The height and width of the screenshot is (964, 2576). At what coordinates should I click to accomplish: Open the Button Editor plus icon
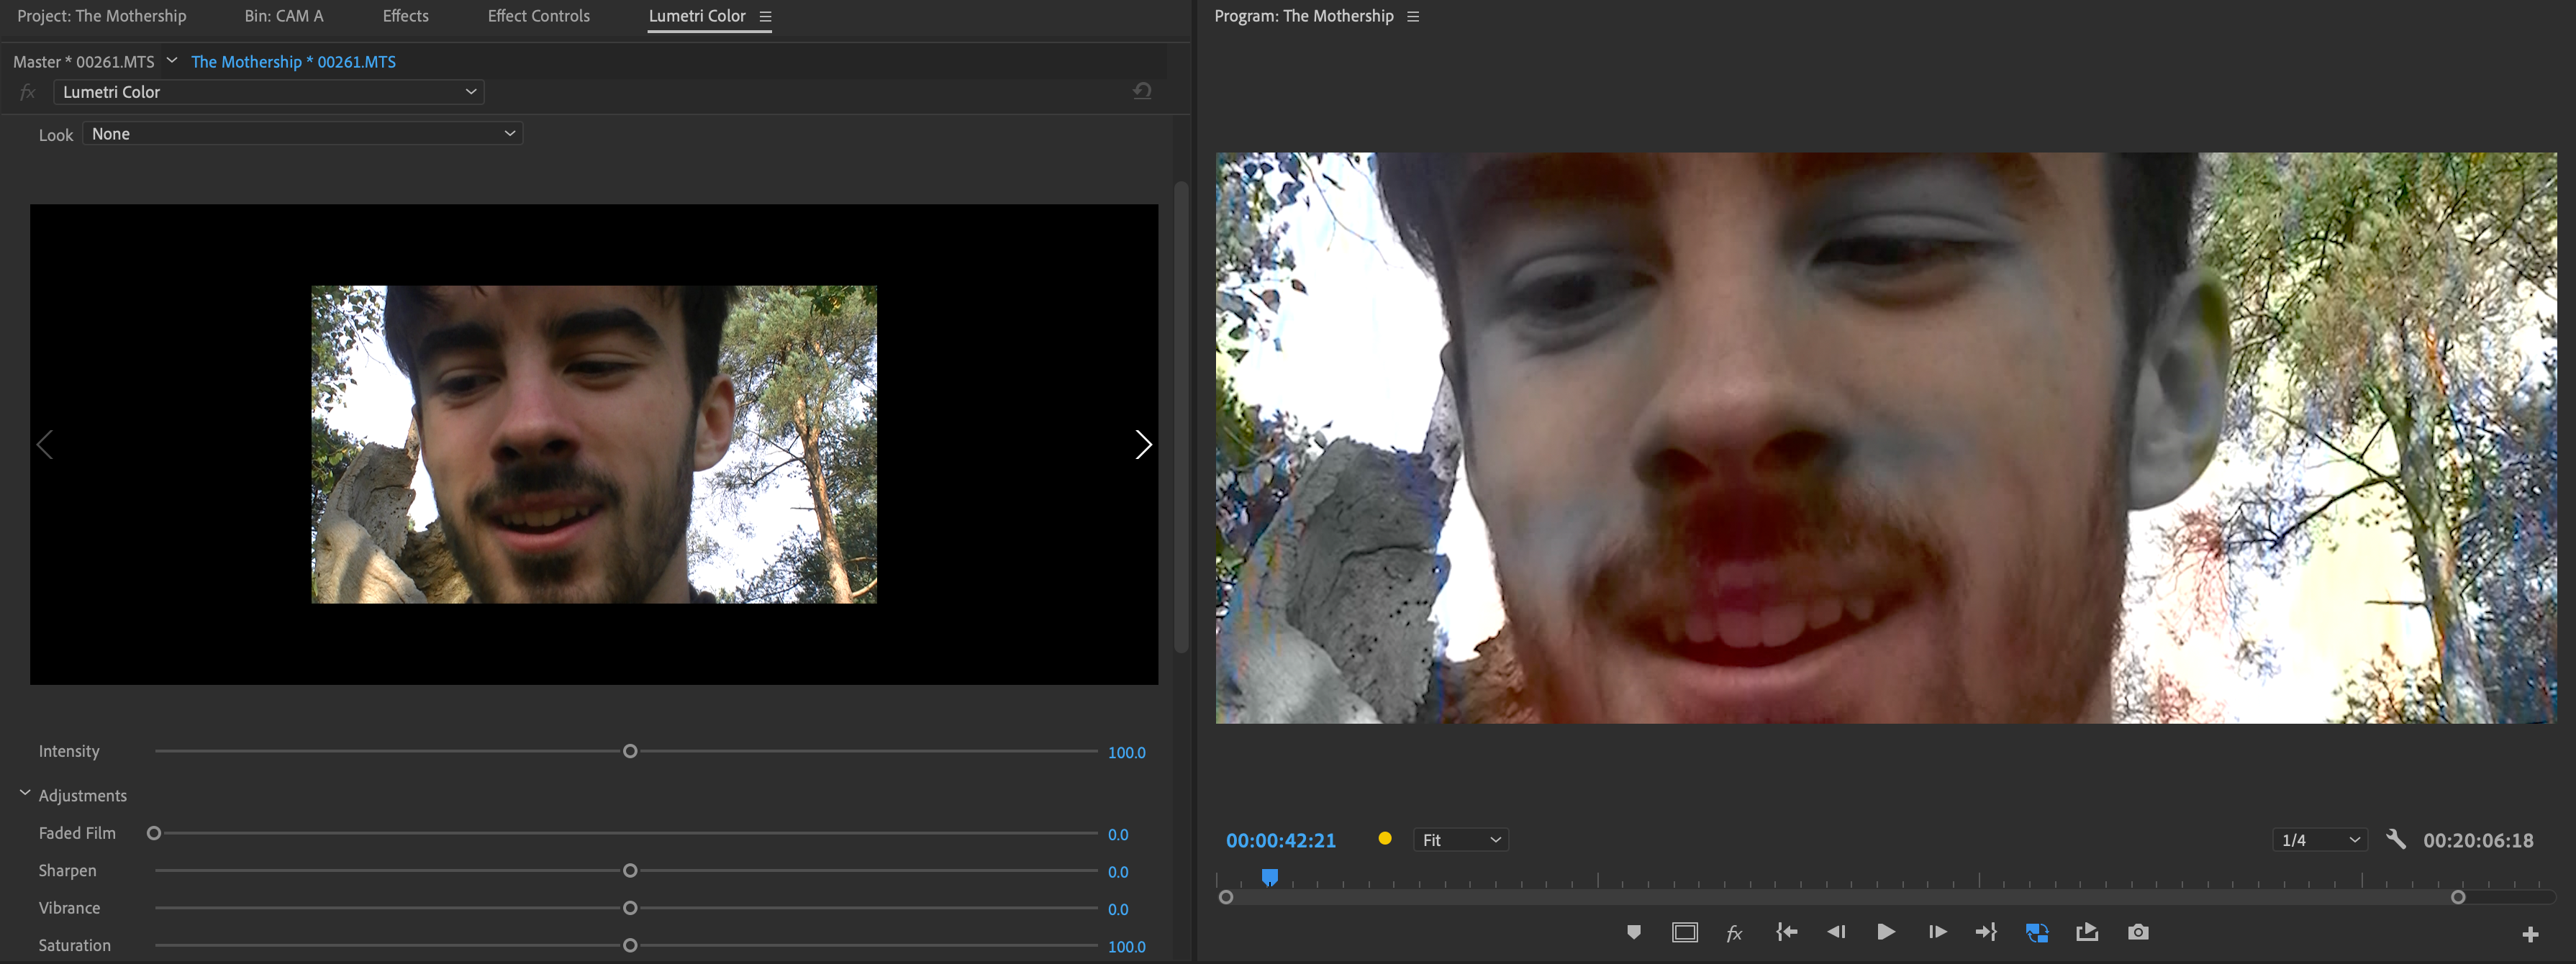click(2530, 934)
